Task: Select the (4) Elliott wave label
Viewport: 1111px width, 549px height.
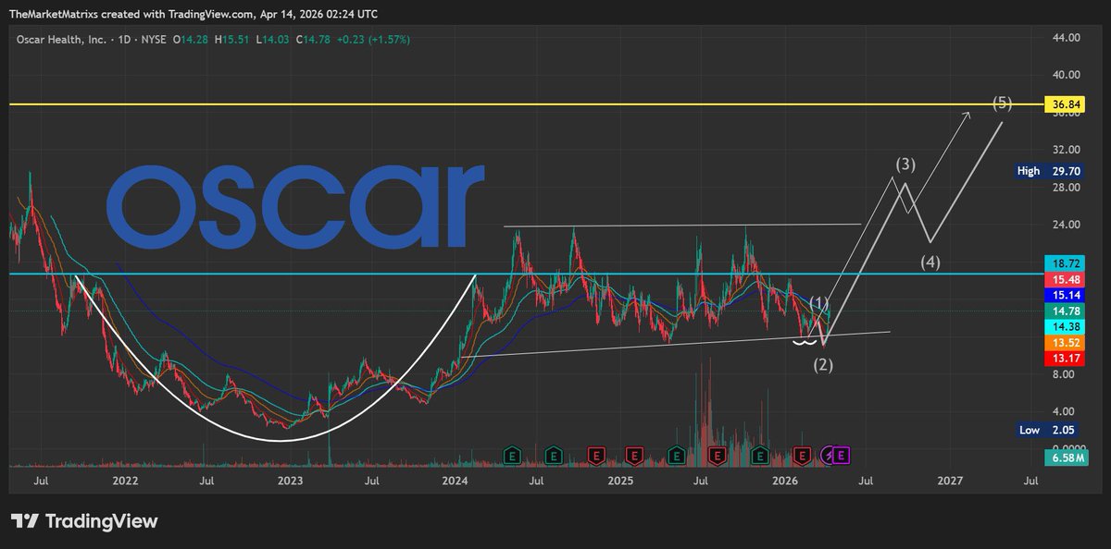Action: [x=930, y=262]
